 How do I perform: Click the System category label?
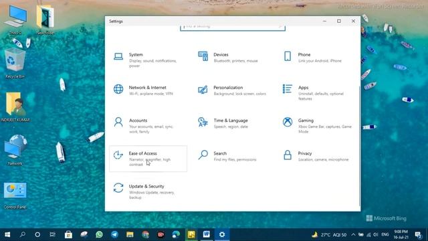pyautogui.click(x=136, y=55)
